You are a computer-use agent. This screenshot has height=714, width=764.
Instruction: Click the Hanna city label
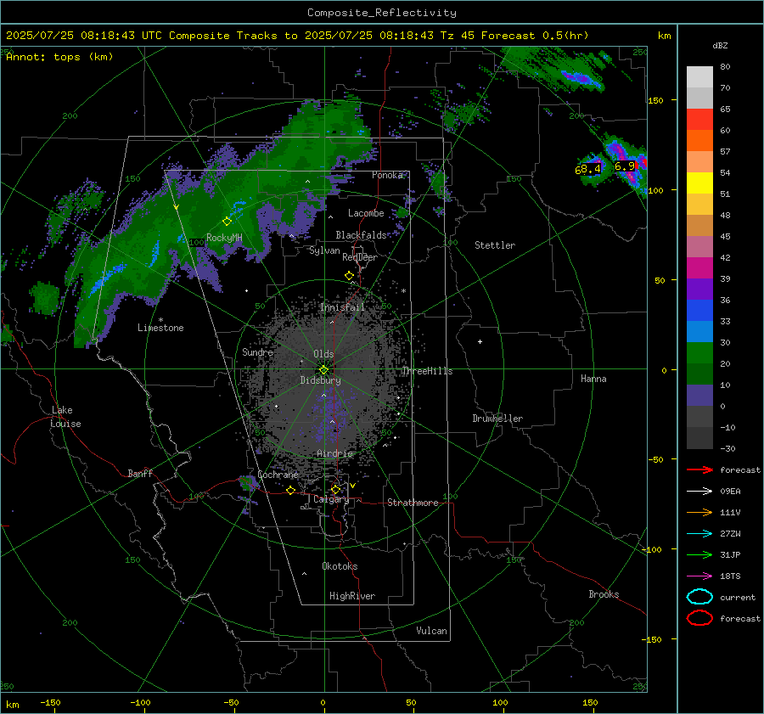tap(593, 379)
